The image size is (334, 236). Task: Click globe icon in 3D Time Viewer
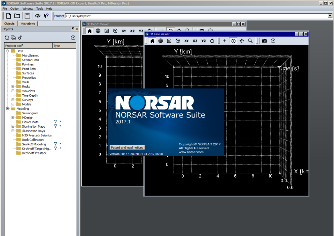coord(160,41)
